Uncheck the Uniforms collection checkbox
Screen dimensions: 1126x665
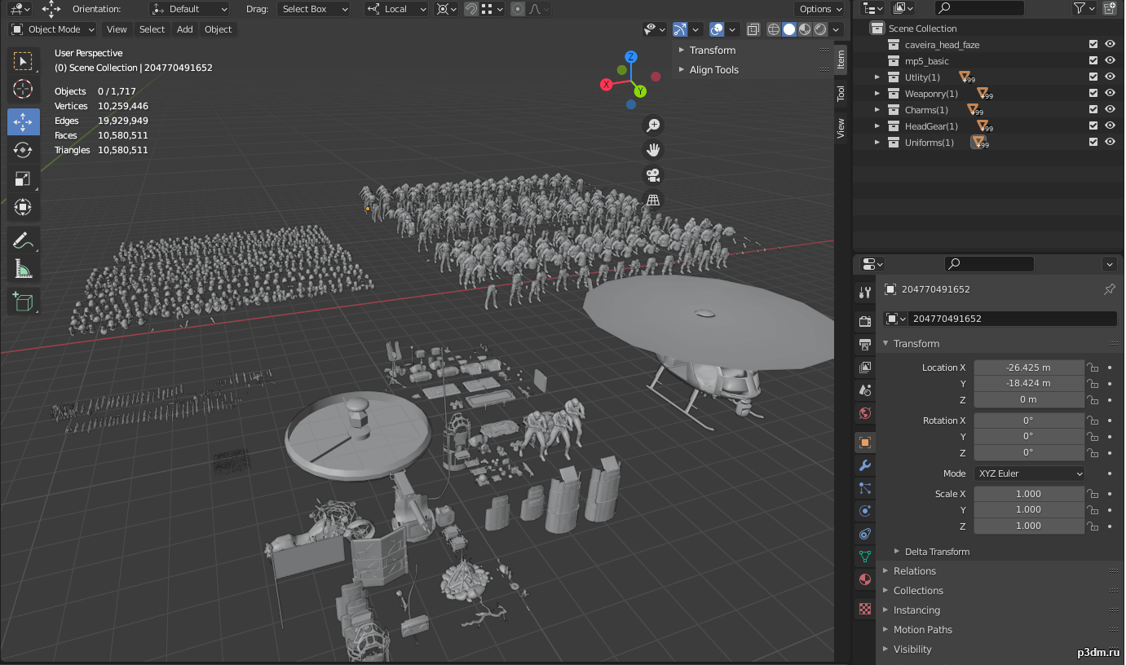pos(1093,142)
